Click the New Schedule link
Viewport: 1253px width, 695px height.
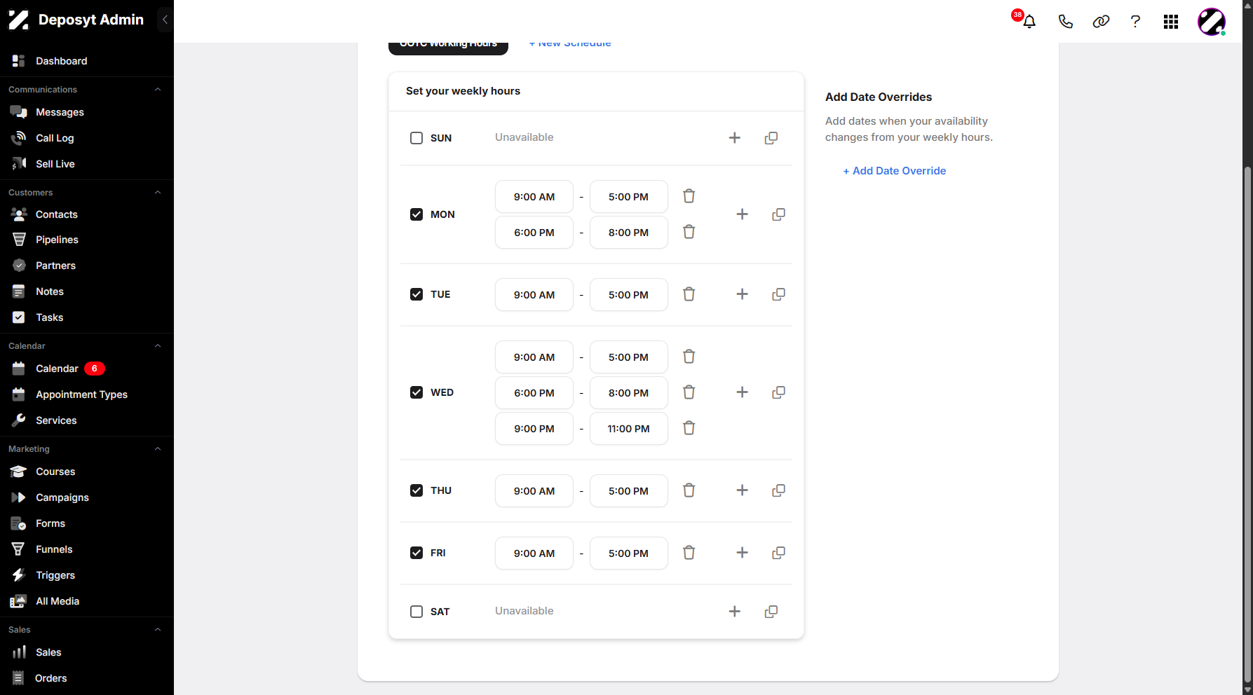(x=570, y=43)
